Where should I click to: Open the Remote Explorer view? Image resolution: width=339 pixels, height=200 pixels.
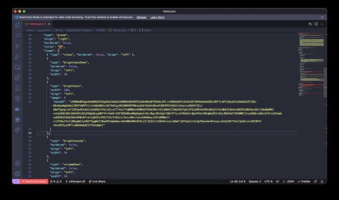[x=17, y=67]
